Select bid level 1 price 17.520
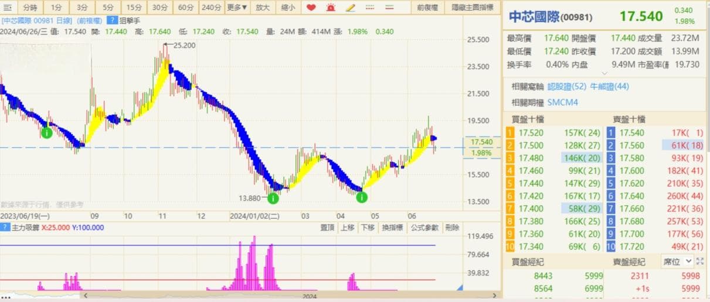The image size is (710, 302). (x=531, y=133)
